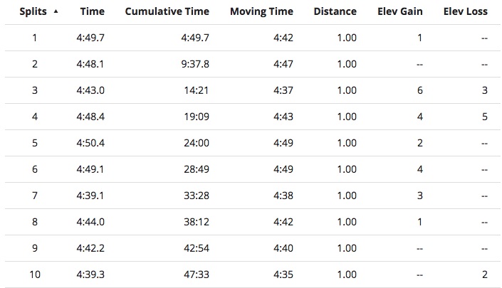
Task: Click cumulative time 28:49 in split 6
Action: (x=196, y=169)
